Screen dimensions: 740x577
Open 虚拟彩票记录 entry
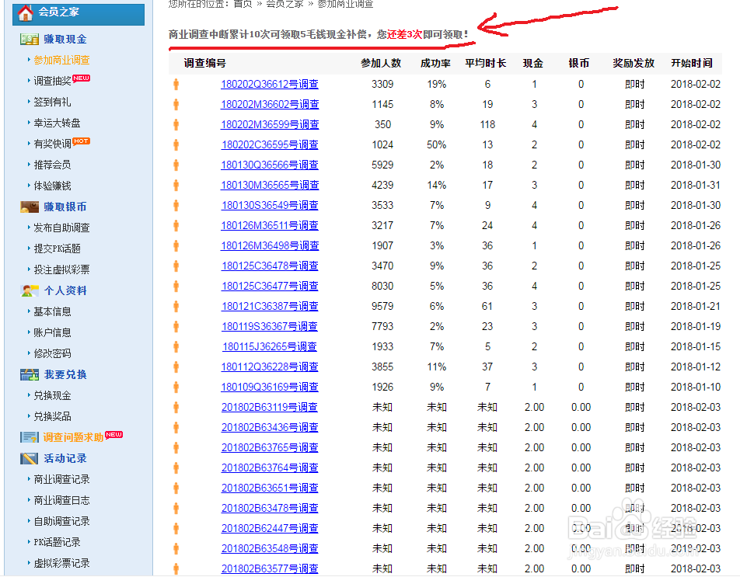click(x=61, y=563)
